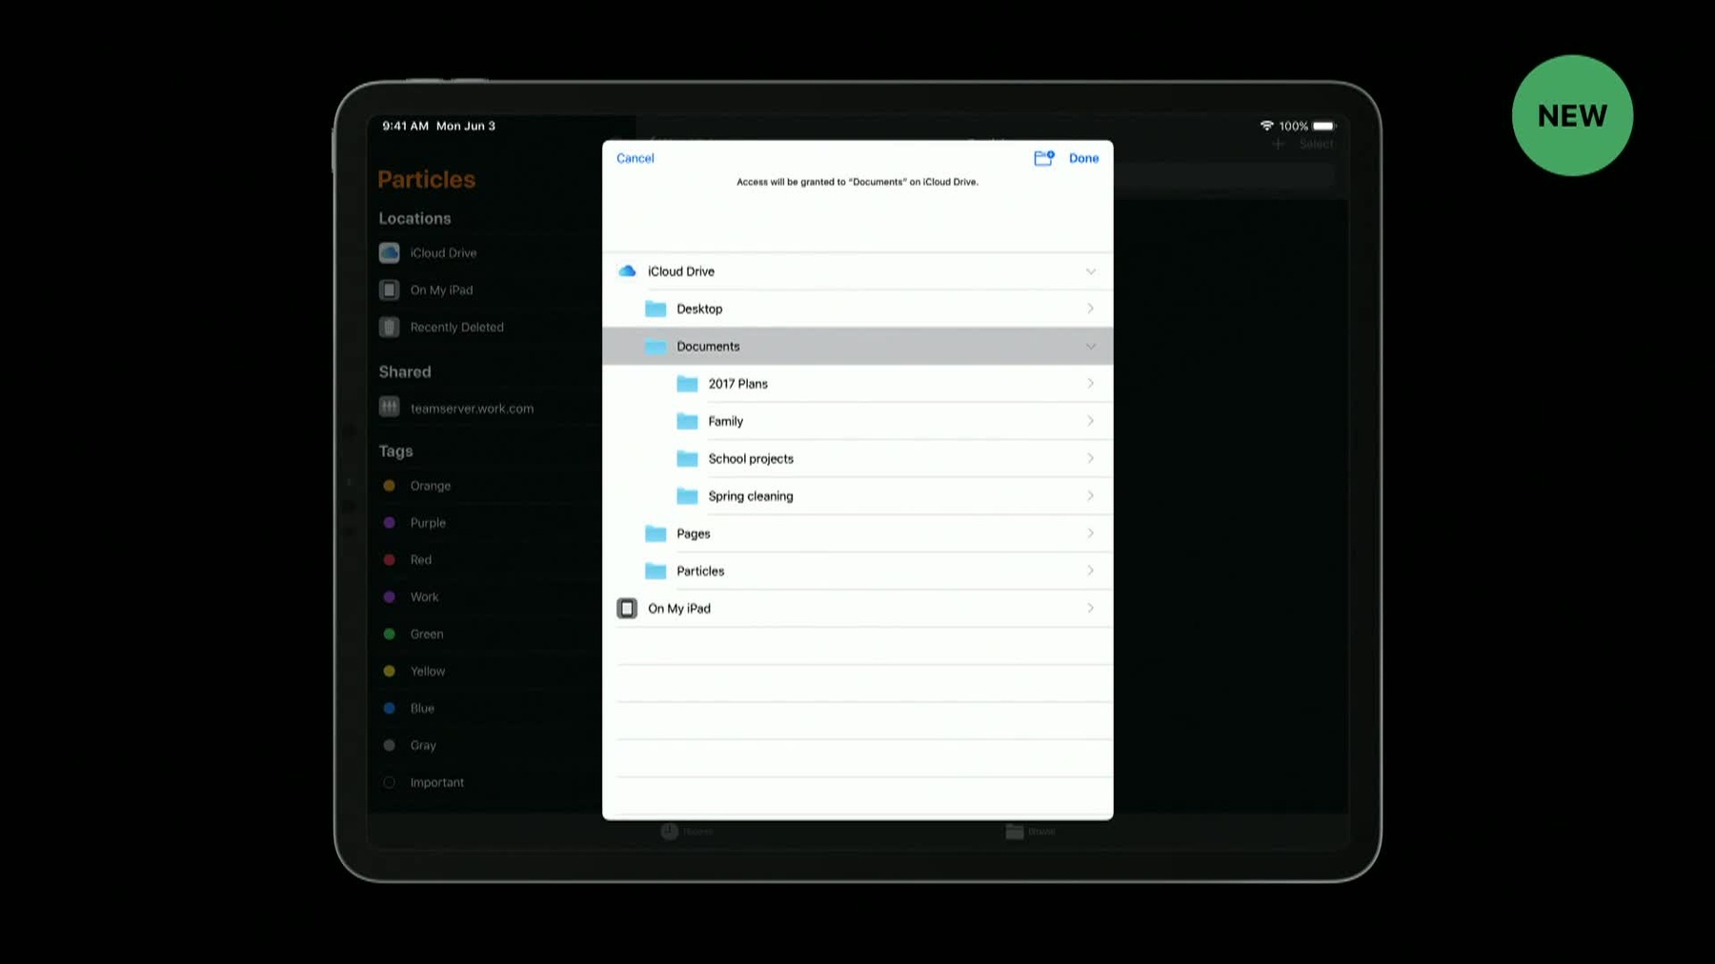The width and height of the screenshot is (1715, 964).
Task: Click the Pages folder icon
Action: click(x=656, y=533)
